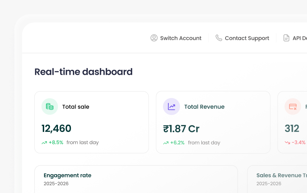Click the Total Revenue label

pyautogui.click(x=205, y=107)
